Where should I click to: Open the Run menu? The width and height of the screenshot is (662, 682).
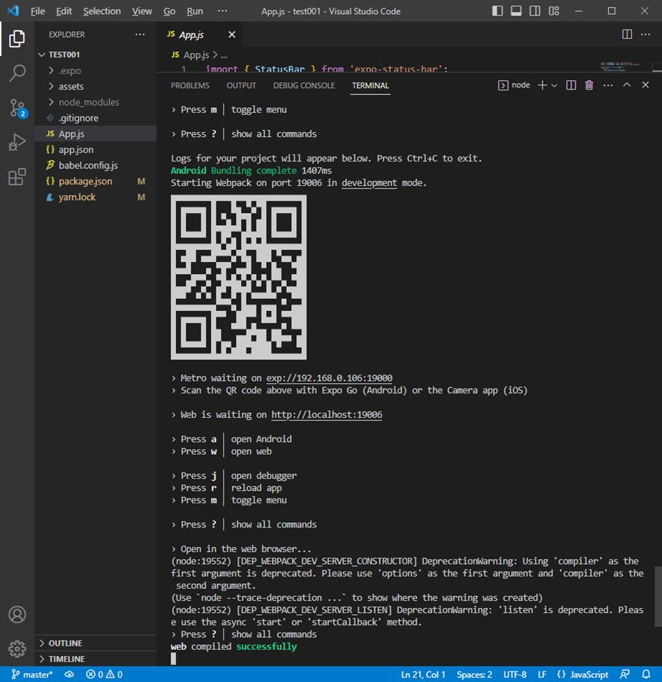pos(195,11)
